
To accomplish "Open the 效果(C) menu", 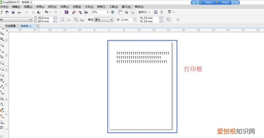I will [65, 7].
